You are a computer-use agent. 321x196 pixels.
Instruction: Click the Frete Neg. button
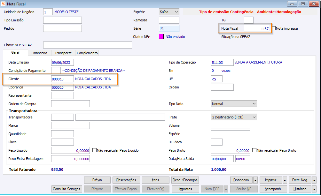[300, 180]
